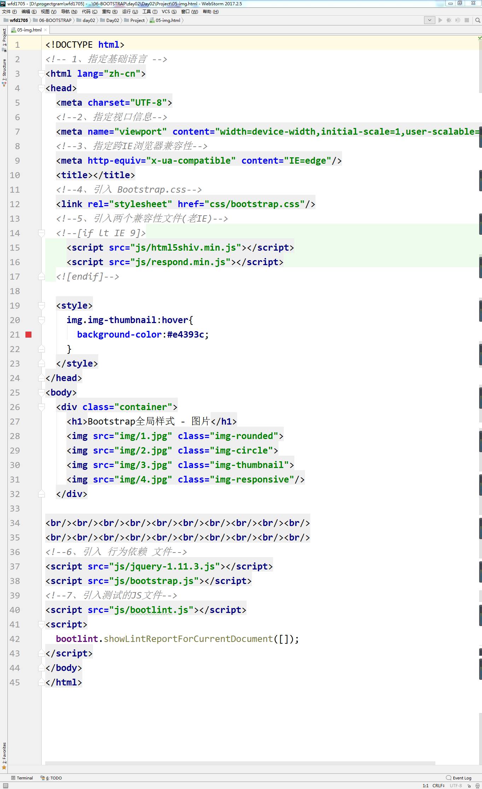
Task: Collapse the html tag fold on line 3
Action: pyautogui.click(x=41, y=74)
